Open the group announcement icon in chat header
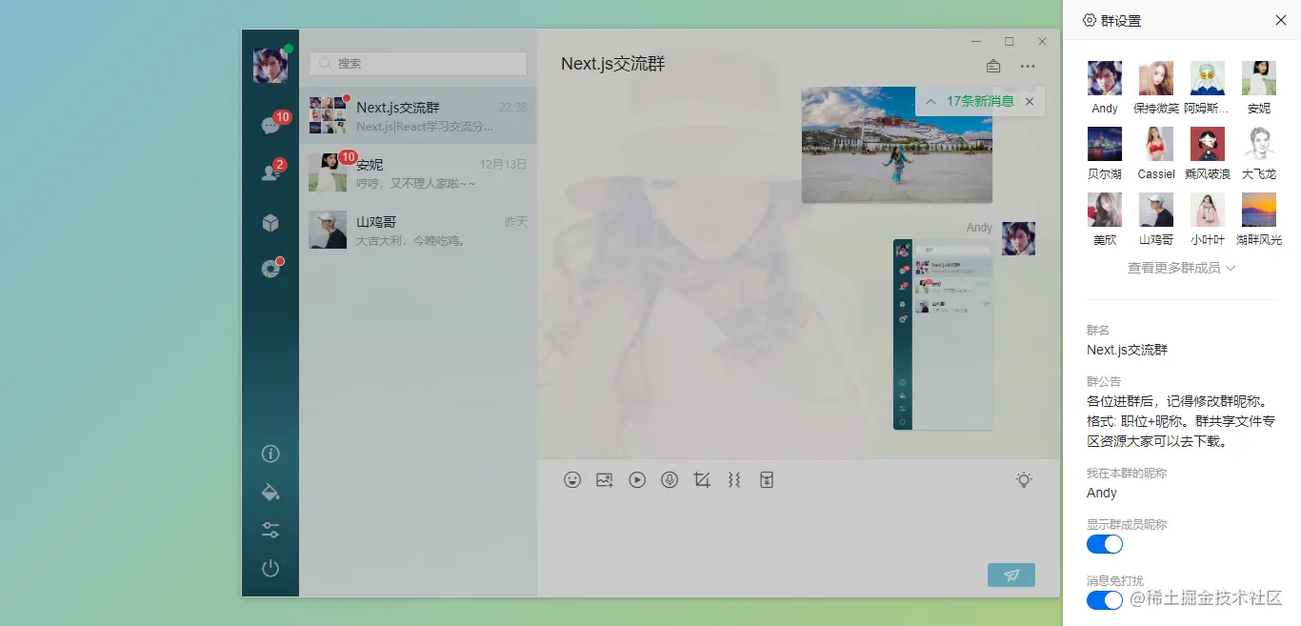Image resolution: width=1301 pixels, height=626 pixels. pos(993,67)
